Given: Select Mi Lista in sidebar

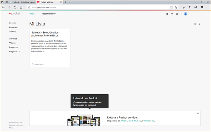Looking at the screenshot, I should 13,23.
